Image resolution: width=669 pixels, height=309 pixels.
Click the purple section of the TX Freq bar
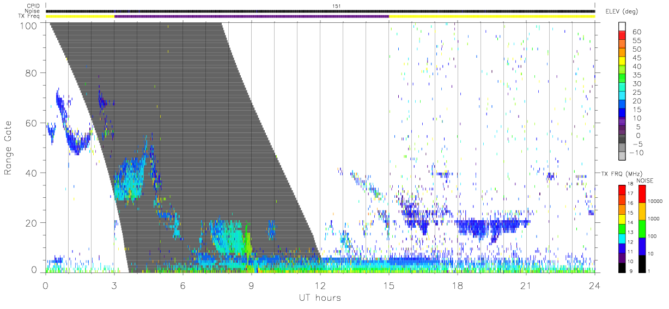pos(252,16)
